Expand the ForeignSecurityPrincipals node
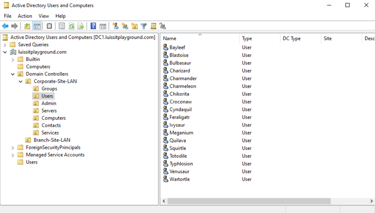 pos(13,148)
